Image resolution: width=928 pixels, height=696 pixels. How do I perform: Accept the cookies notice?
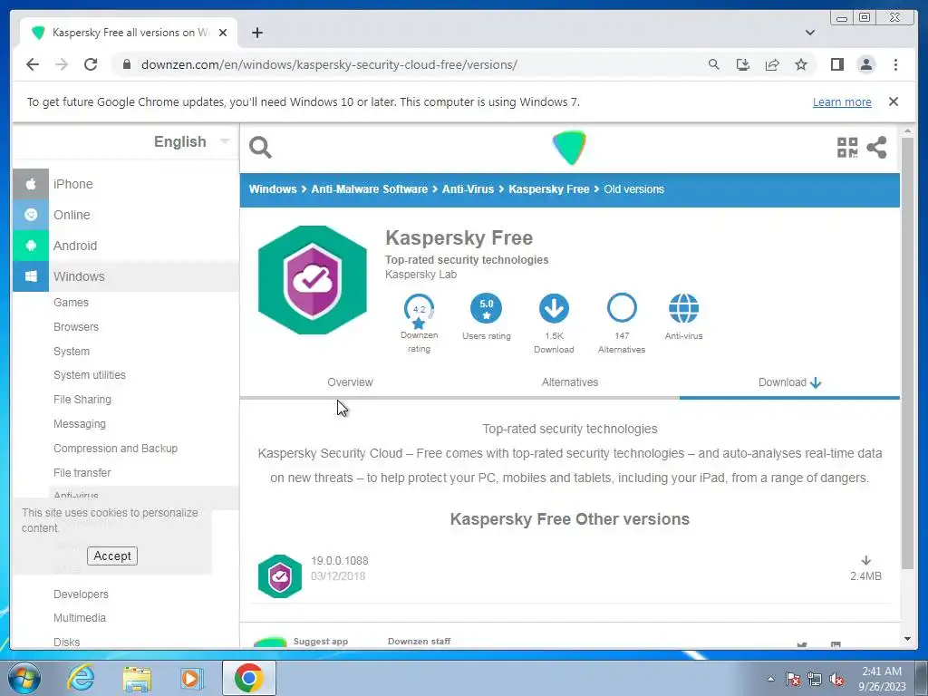[111, 556]
